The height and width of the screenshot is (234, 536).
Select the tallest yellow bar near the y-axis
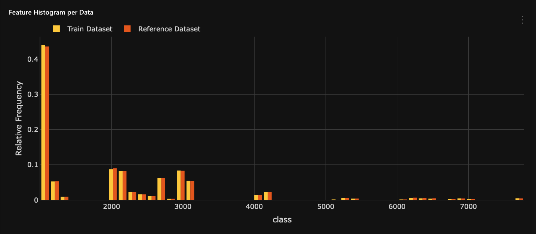pos(44,120)
